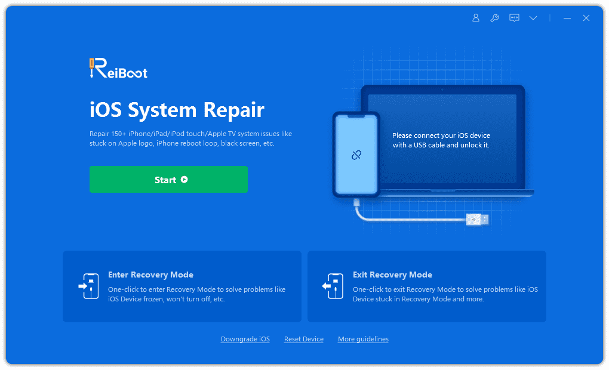The image size is (609, 370).
Task: Select the Enter Recovery Mode card
Action: tap(182, 286)
